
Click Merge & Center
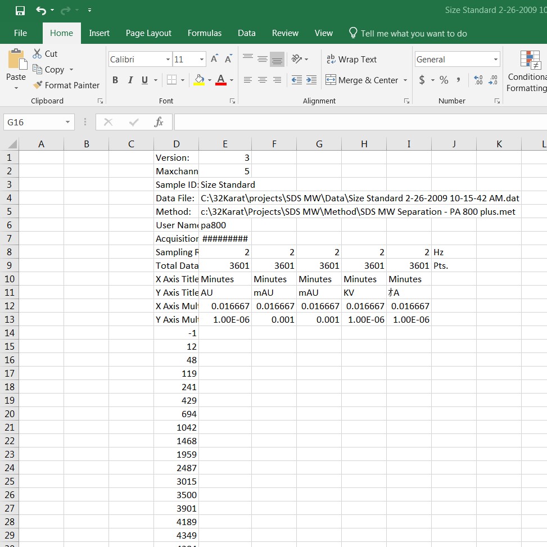click(x=361, y=80)
